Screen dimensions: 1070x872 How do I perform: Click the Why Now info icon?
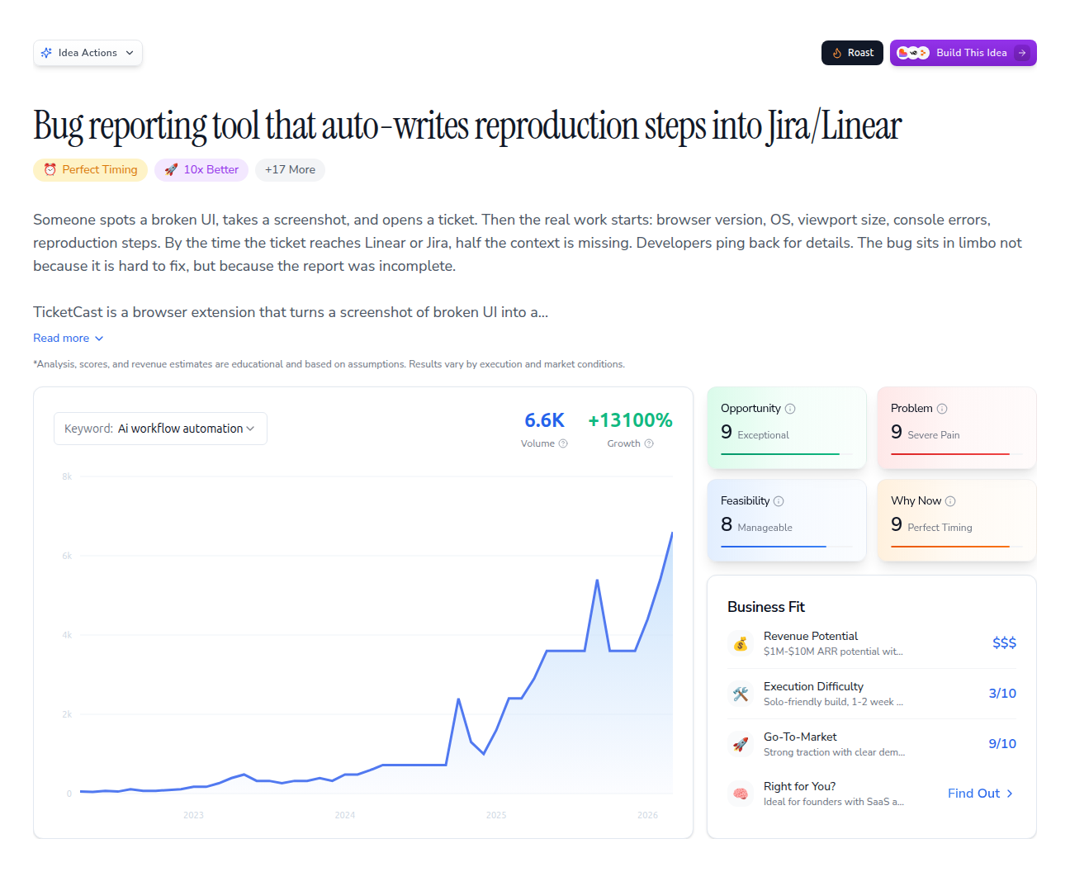coord(950,501)
